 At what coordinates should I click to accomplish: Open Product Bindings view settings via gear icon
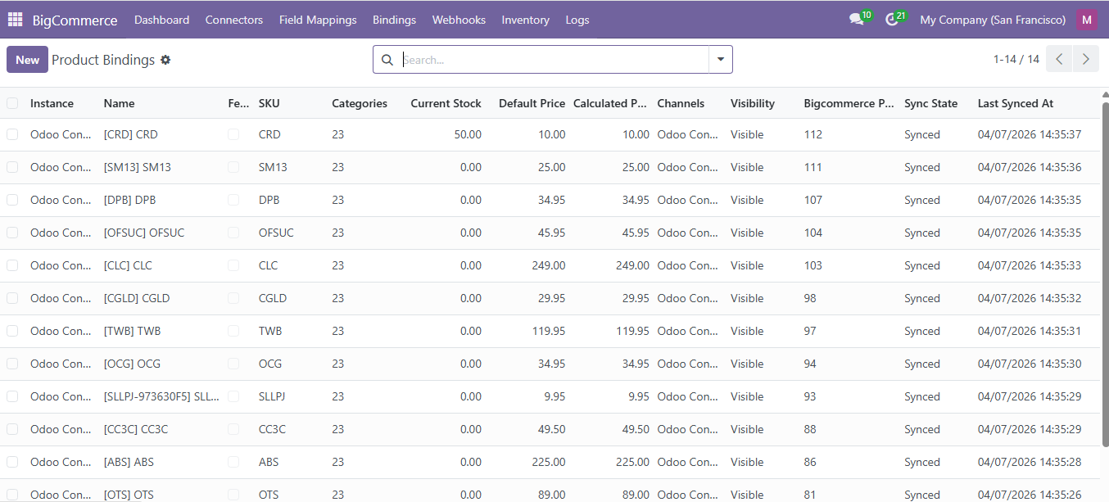[165, 59]
